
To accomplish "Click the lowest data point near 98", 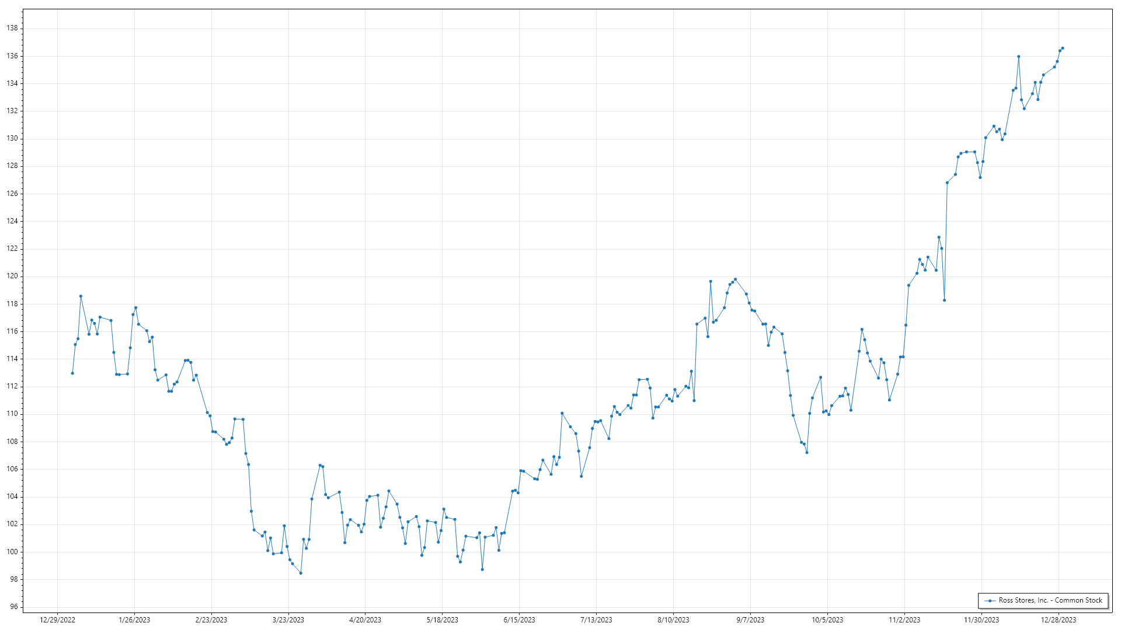I will [301, 573].
